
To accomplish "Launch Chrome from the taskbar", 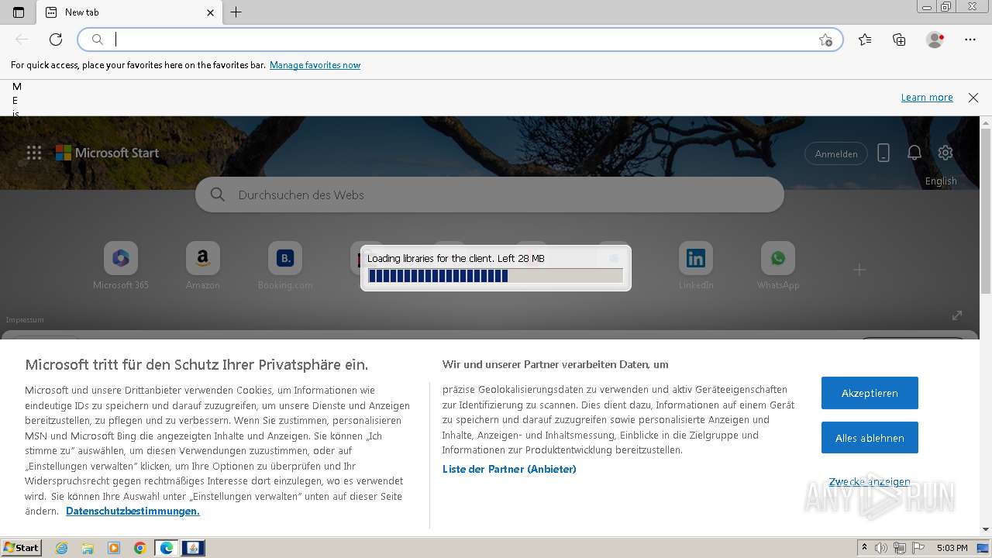I will click(x=140, y=548).
